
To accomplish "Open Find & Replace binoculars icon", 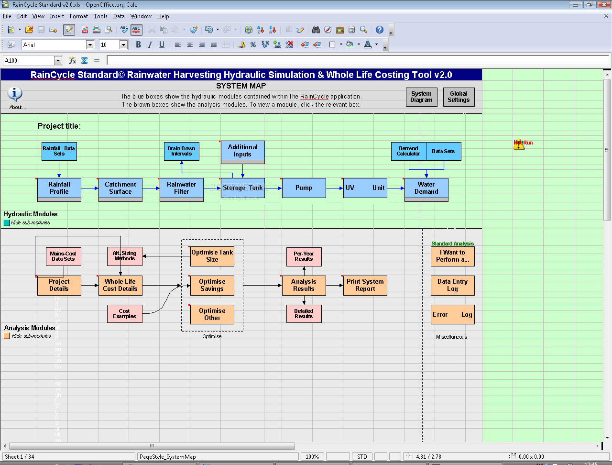I will pos(316,30).
